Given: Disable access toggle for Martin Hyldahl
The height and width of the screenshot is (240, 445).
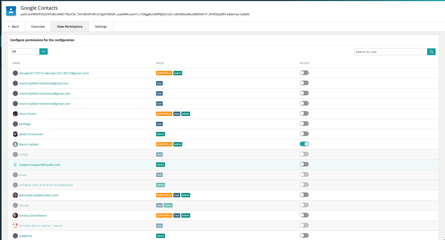Looking at the screenshot, I should (x=304, y=144).
